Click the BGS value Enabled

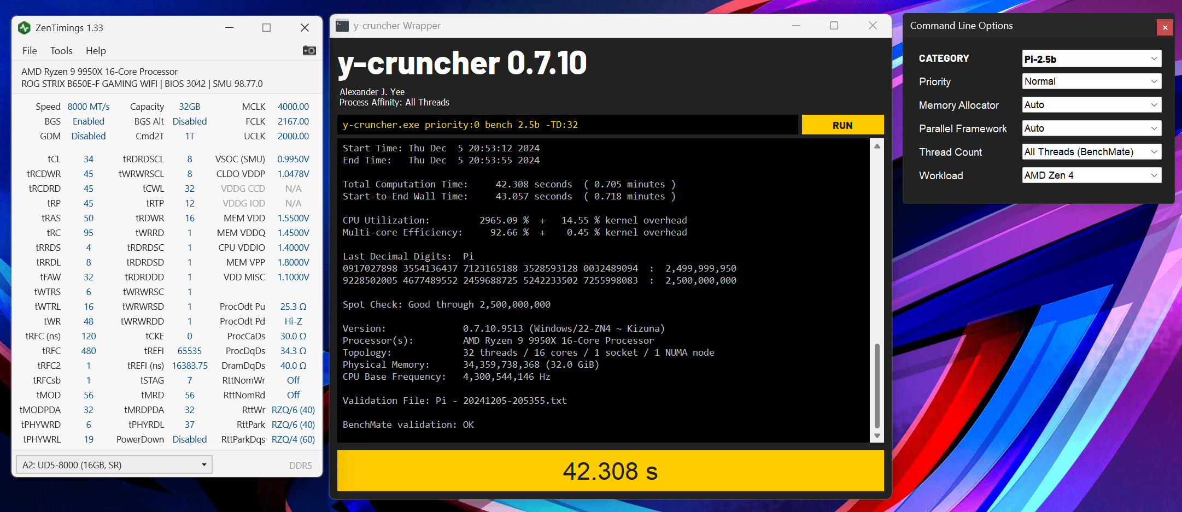pos(89,121)
